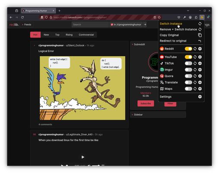The image size is (219, 173).
Task: Open the redlib home logo link
Action: coord(14,25)
